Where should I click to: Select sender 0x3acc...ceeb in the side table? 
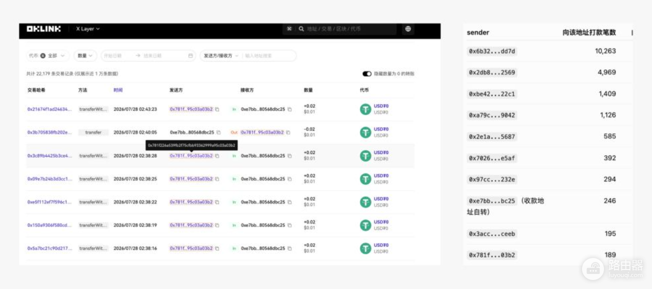click(492, 234)
